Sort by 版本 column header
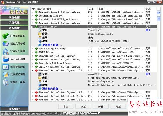Viewport: 163px width, 116px height. 92,9
